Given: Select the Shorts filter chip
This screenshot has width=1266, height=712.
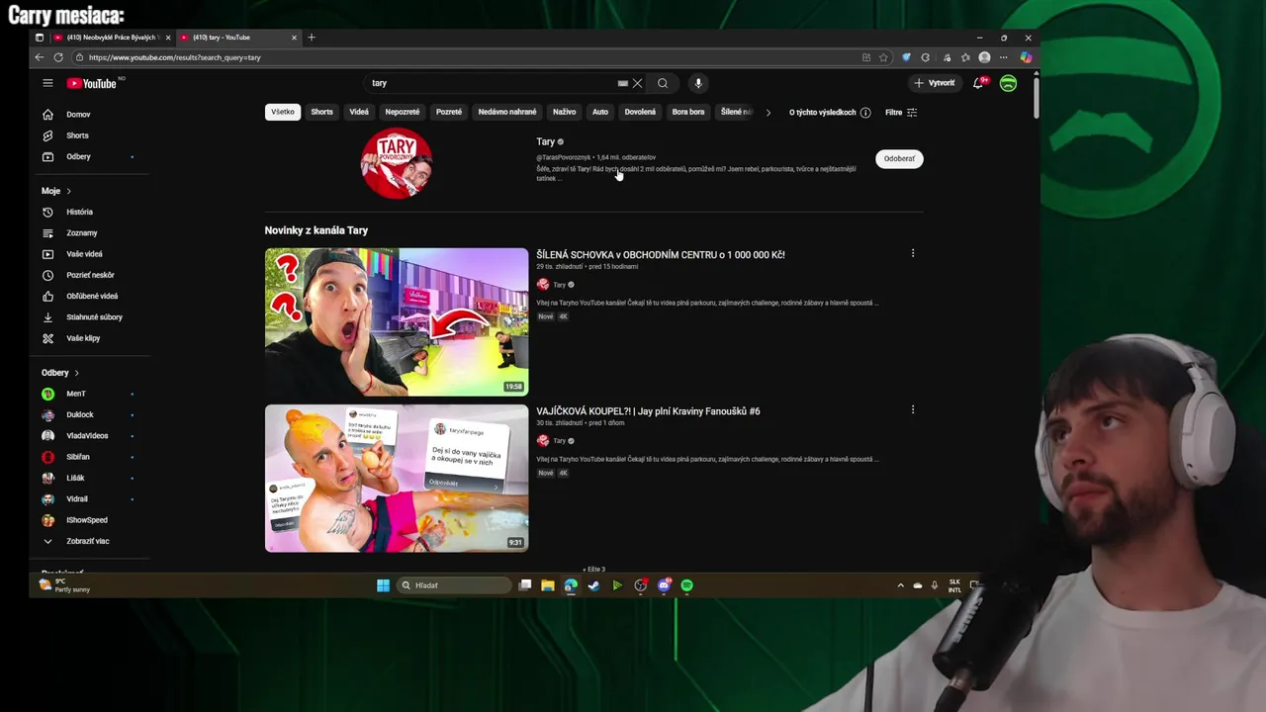Looking at the screenshot, I should click(322, 112).
